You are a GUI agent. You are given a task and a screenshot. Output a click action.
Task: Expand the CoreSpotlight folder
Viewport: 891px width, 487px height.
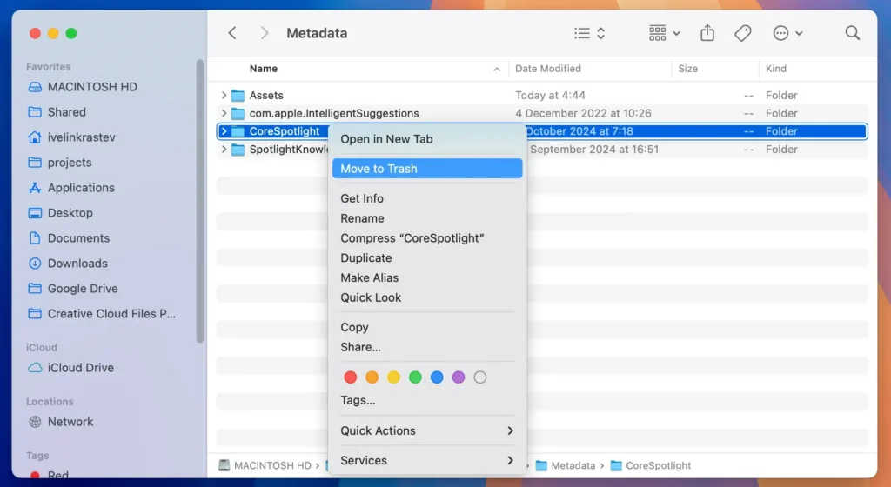pyautogui.click(x=224, y=131)
